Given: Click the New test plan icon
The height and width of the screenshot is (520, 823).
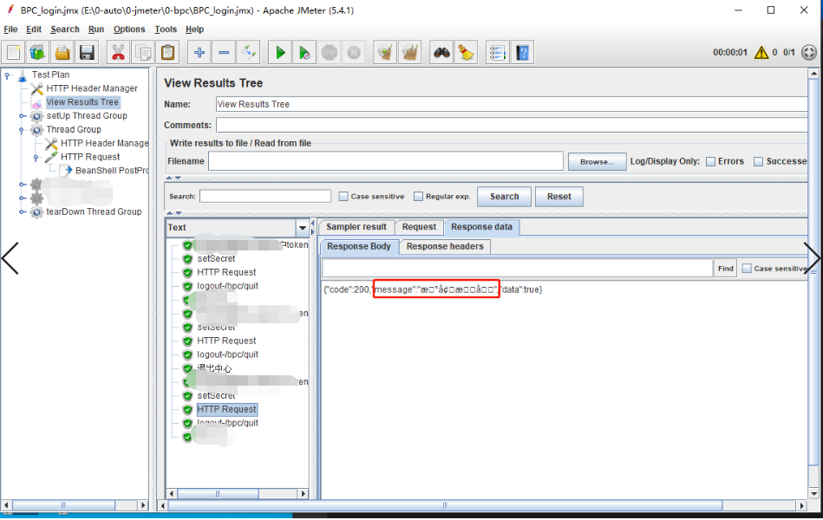Looking at the screenshot, I should click(14, 53).
